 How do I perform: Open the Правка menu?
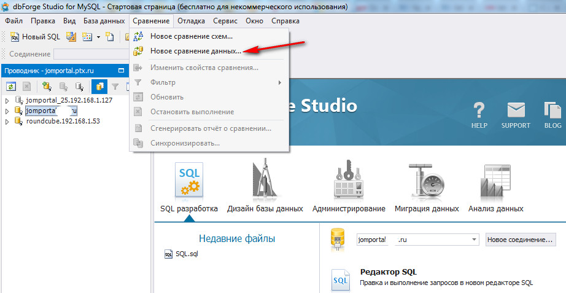tap(43, 21)
